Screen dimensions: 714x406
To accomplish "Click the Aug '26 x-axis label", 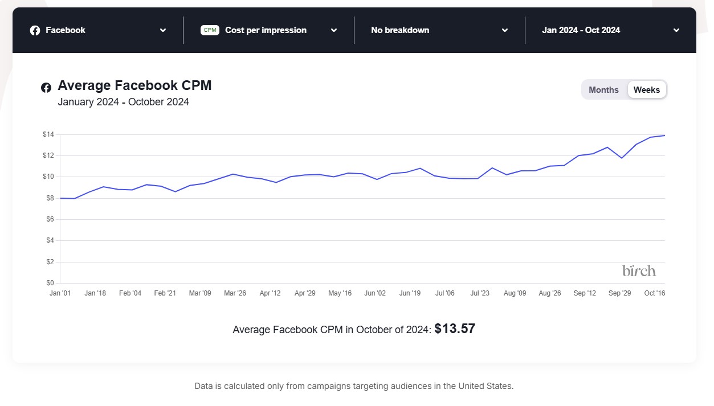I will 550,293.
